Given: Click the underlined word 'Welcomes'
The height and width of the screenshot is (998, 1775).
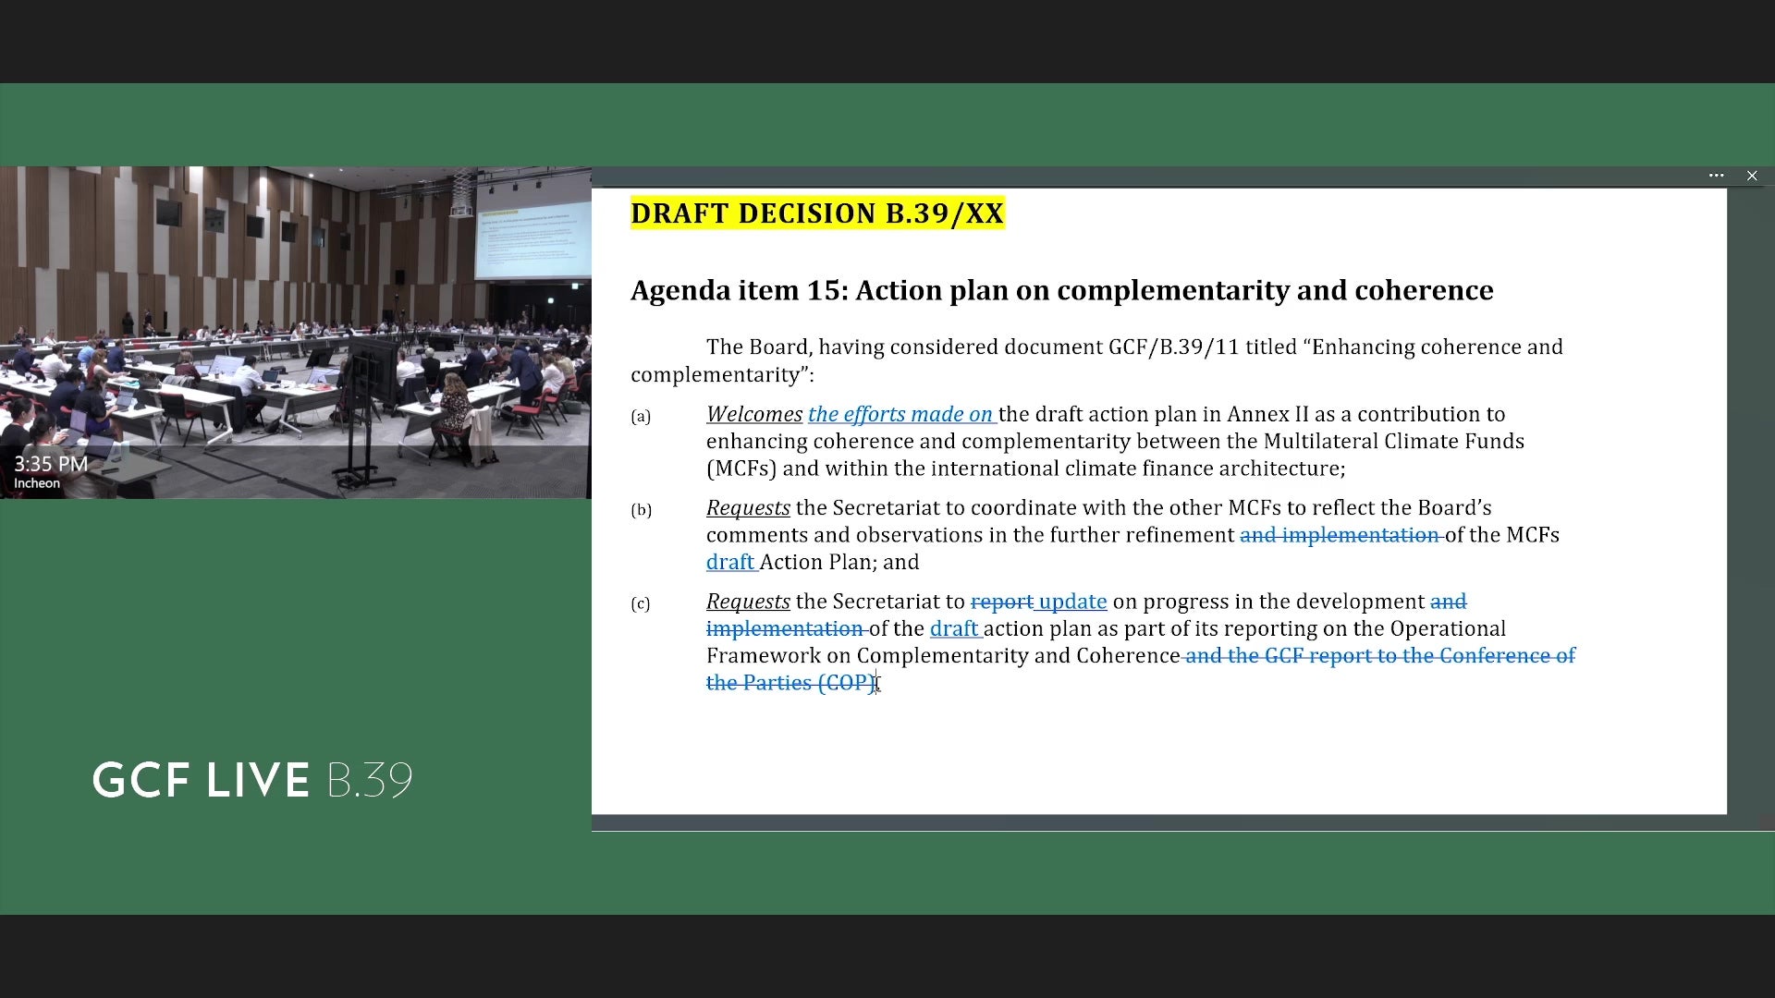Looking at the screenshot, I should pyautogui.click(x=754, y=415).
